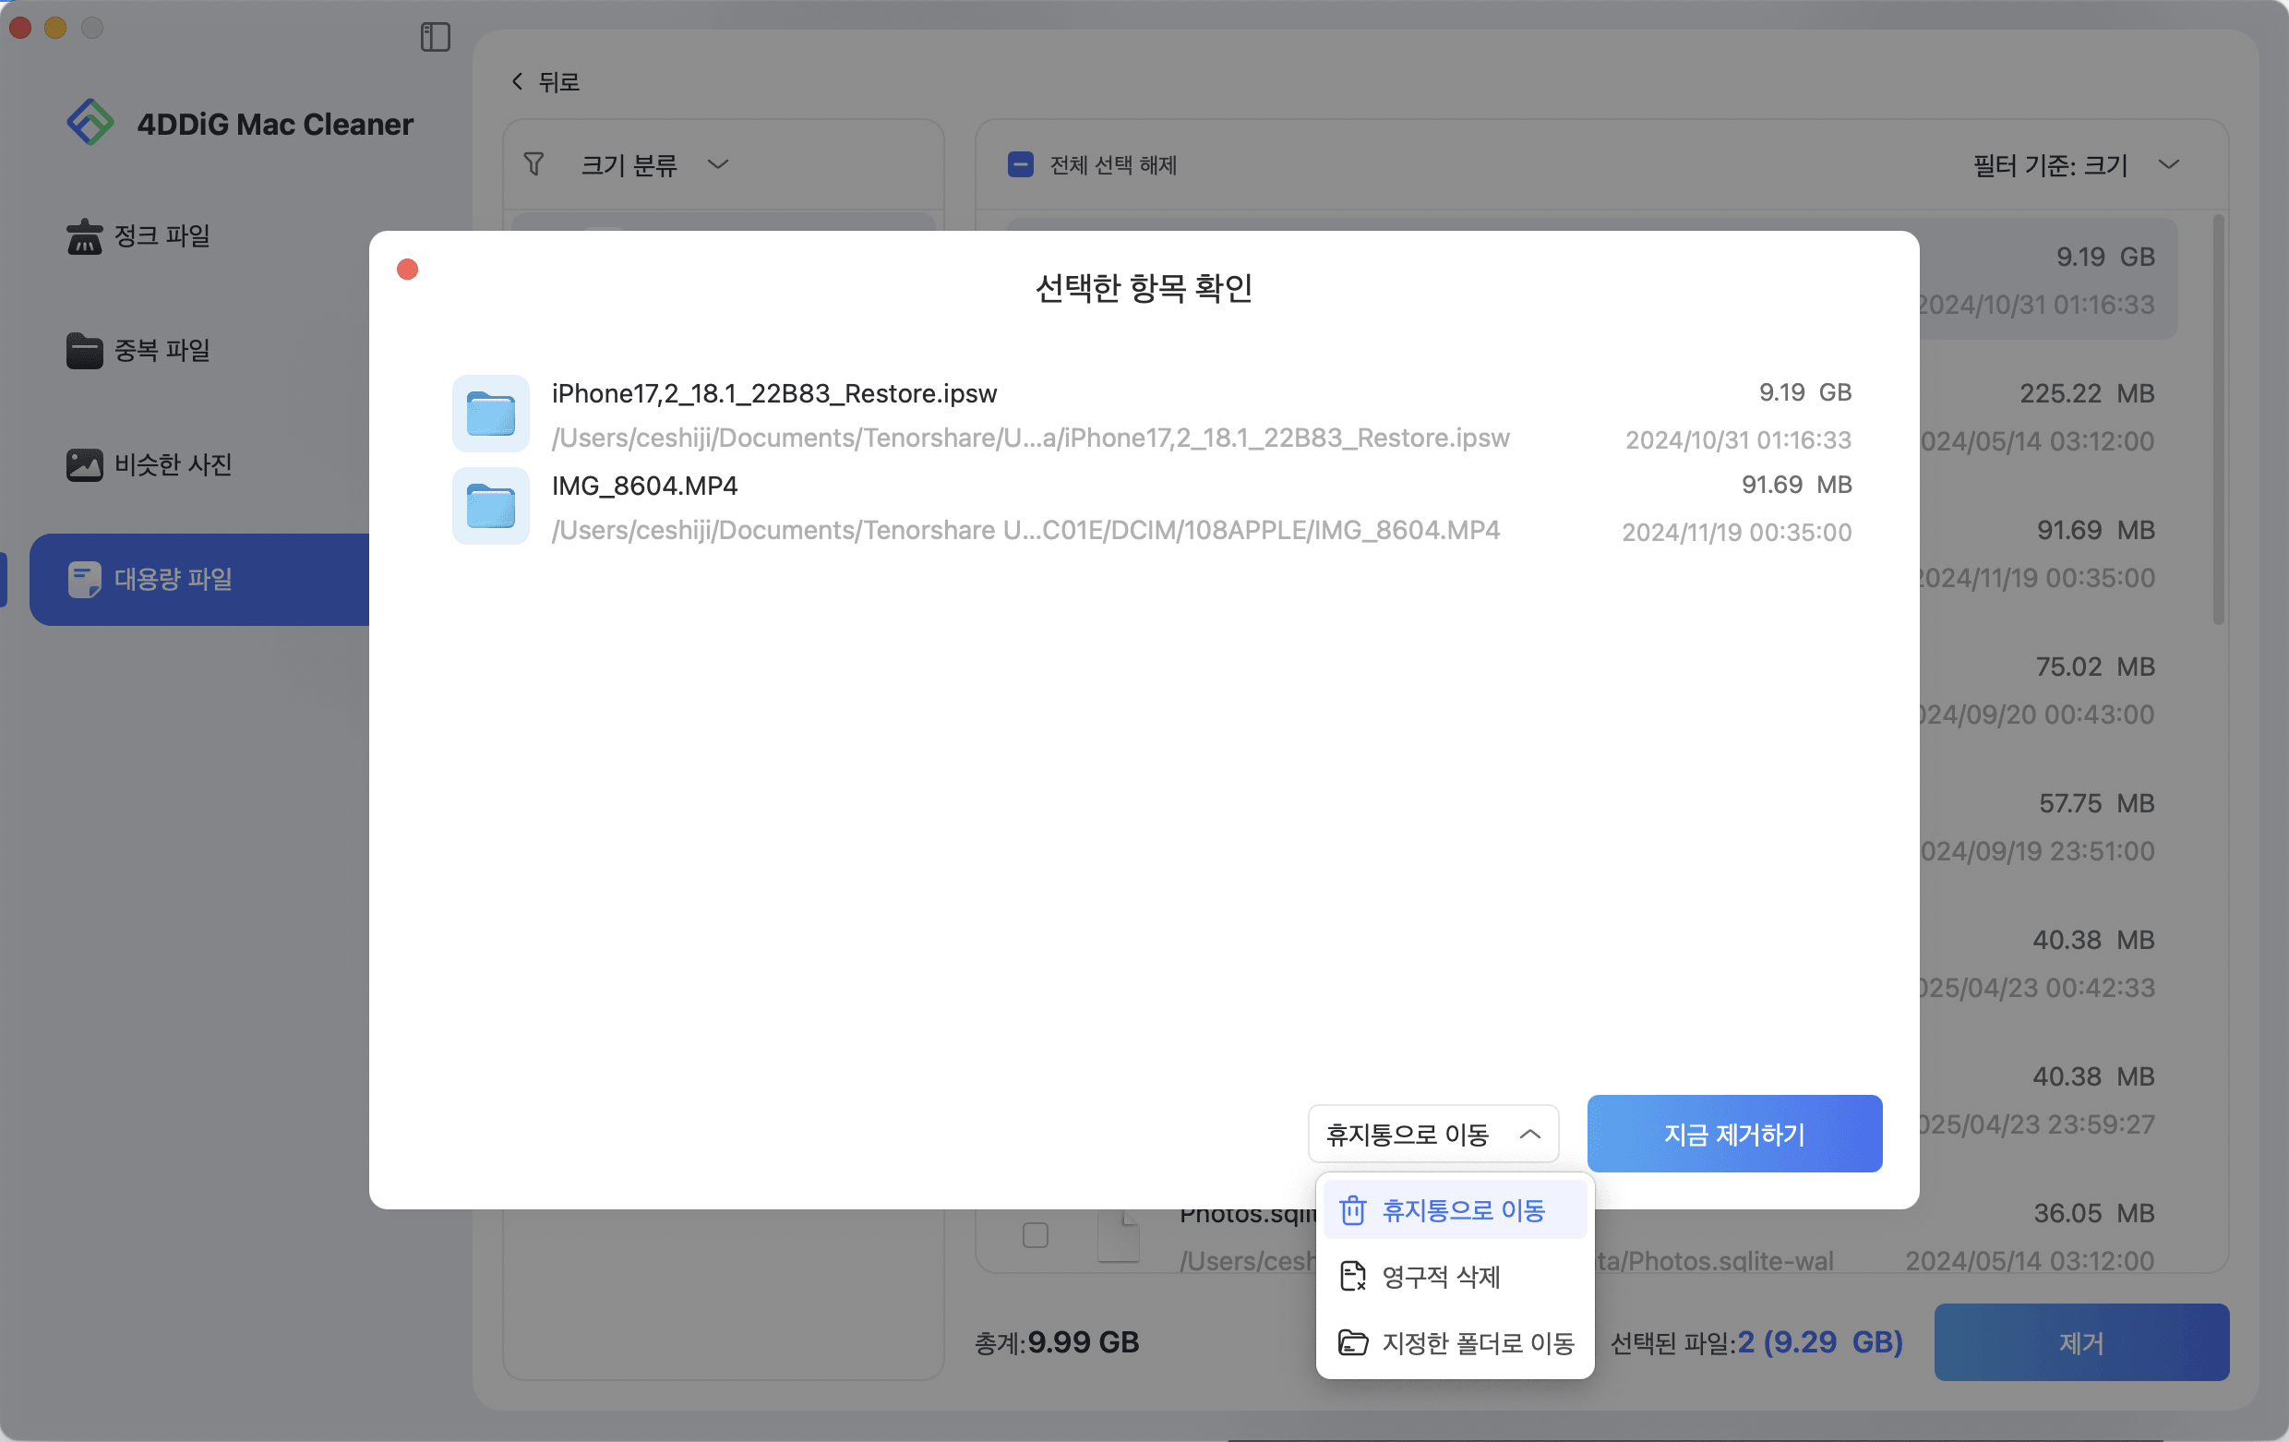Click the folder icon for the ipsw file
This screenshot has height=1442, width=2289.
click(x=490, y=414)
